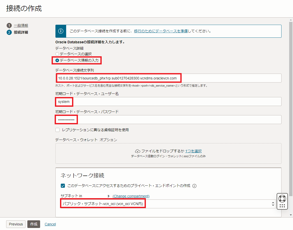Click the step 2 circle indicator
Screen dimensions: 293x230
click(9, 32)
